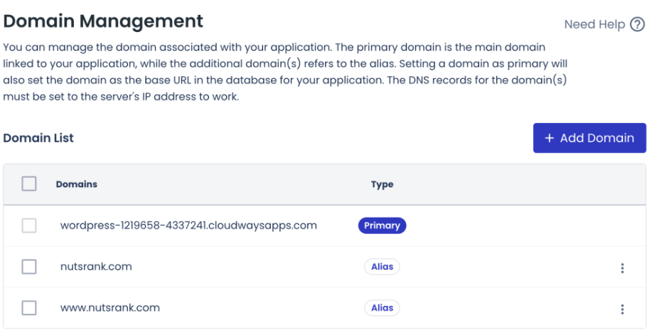Image resolution: width=652 pixels, height=333 pixels.
Task: Click the Primary badge
Action: pyautogui.click(x=382, y=226)
